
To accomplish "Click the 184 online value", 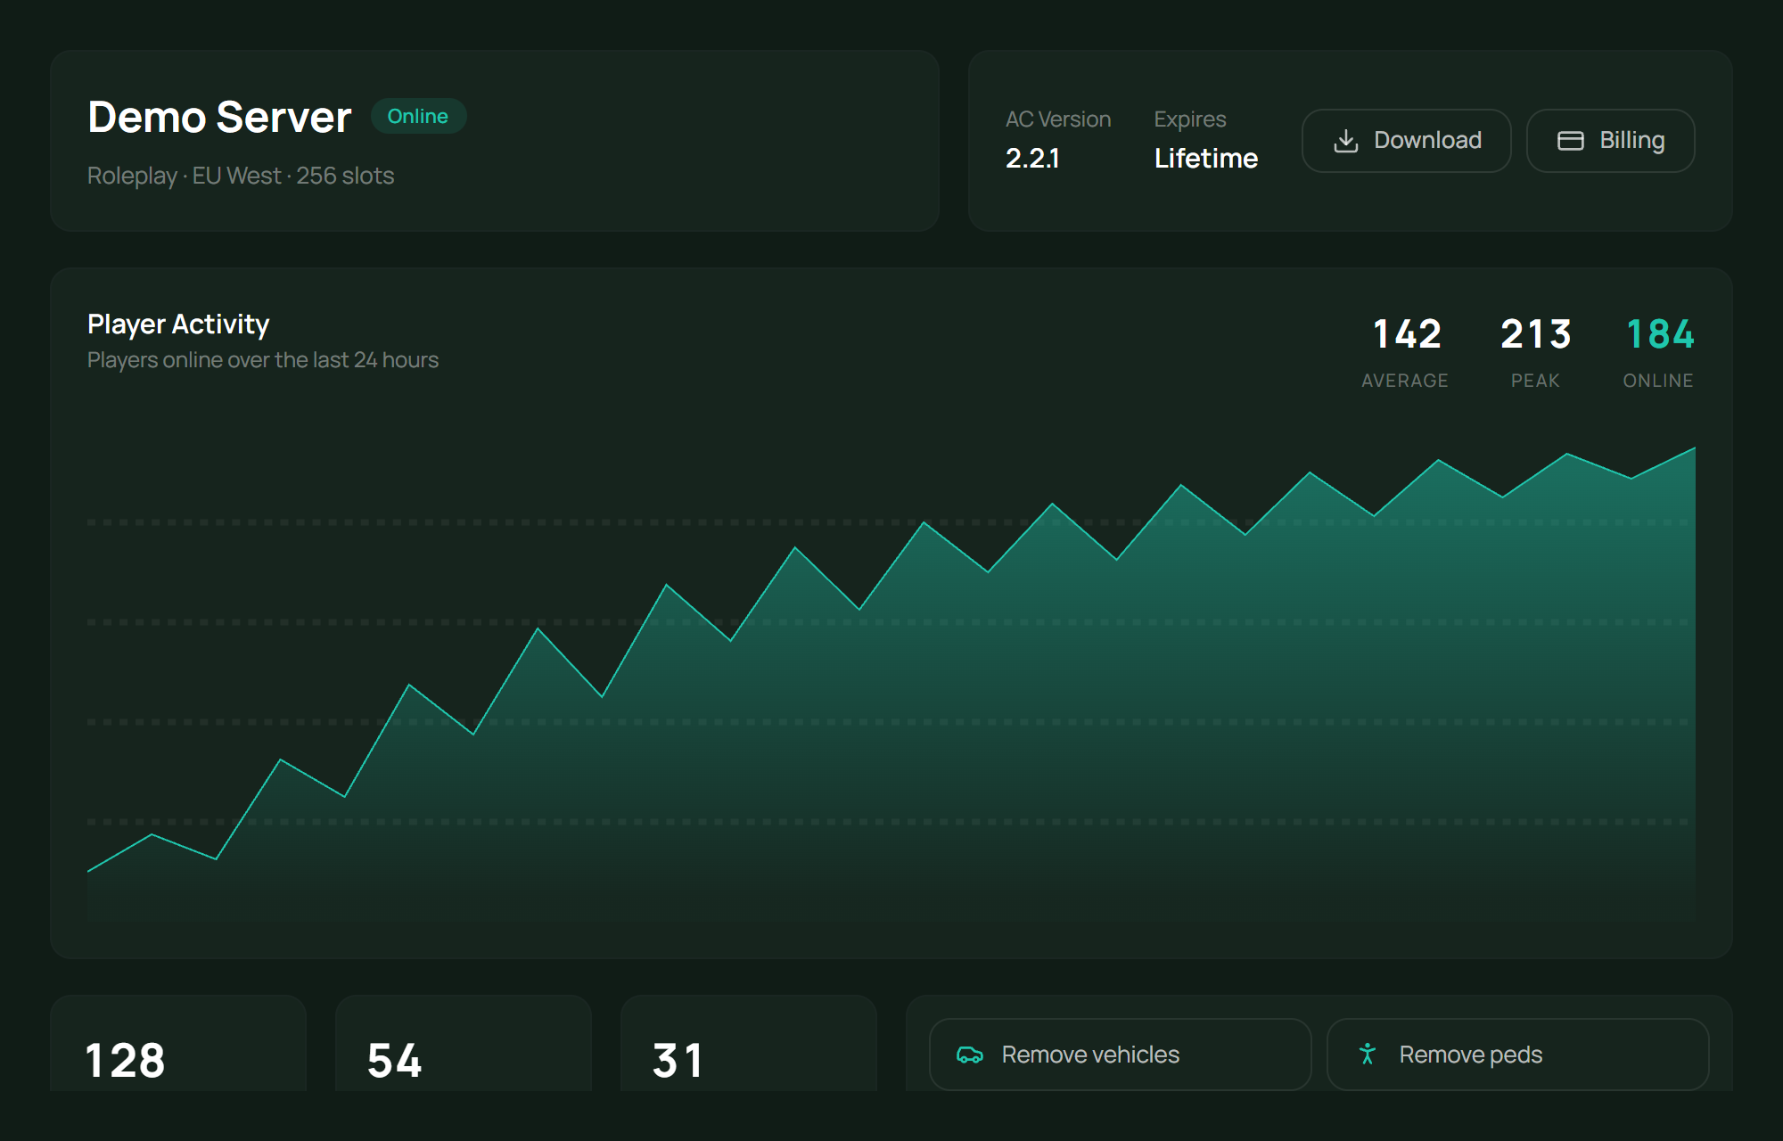I will coord(1659,334).
